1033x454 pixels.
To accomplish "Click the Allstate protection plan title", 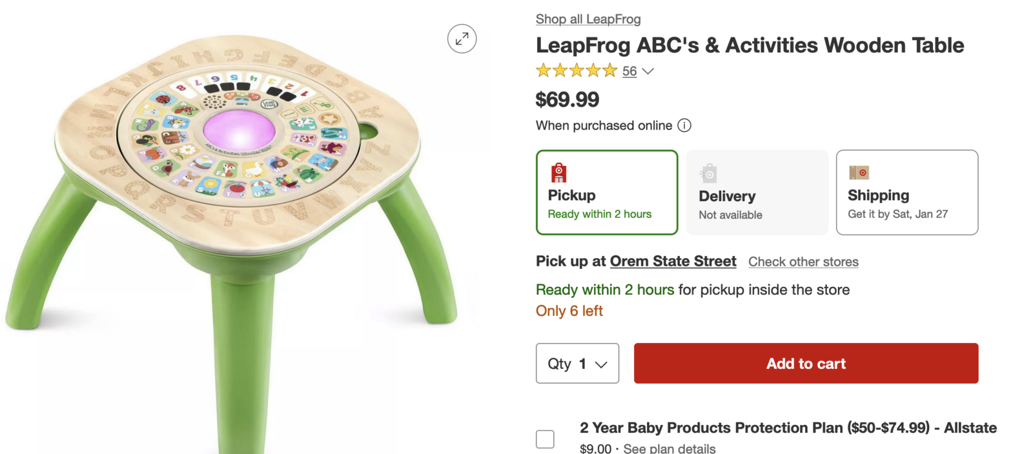I will [x=788, y=428].
